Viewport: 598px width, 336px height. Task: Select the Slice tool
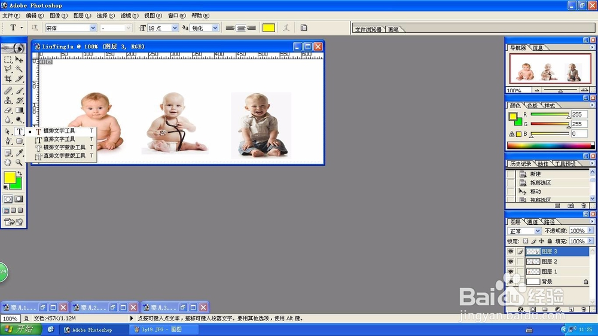19,78
